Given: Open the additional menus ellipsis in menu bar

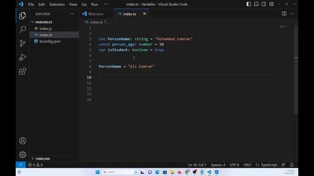Looking at the screenshot, I should [x=106, y=4].
